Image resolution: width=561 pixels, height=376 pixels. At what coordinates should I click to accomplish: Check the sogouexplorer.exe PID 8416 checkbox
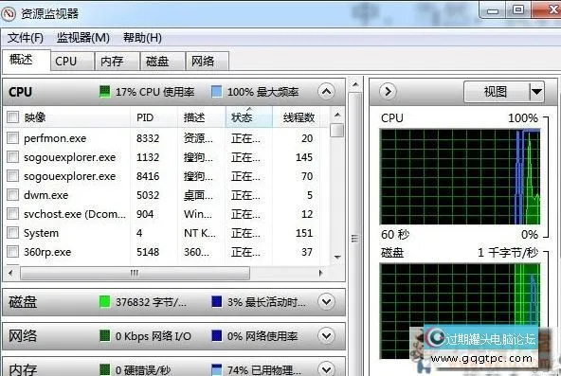tap(12, 175)
